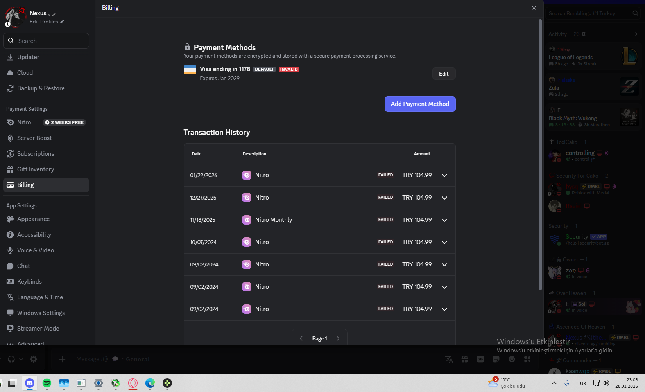This screenshot has height=392, width=645.
Task: Click the headphones icon in Discord's bottom bar
Action: (x=11, y=359)
